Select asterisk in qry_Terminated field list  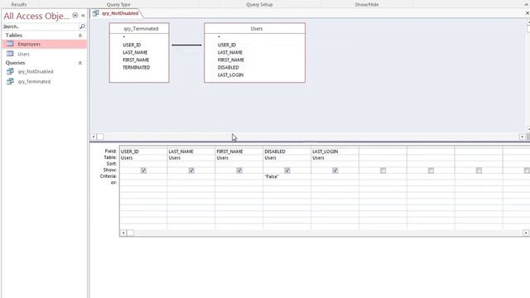coord(124,36)
